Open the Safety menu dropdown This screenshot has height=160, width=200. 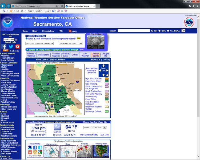point(39,11)
